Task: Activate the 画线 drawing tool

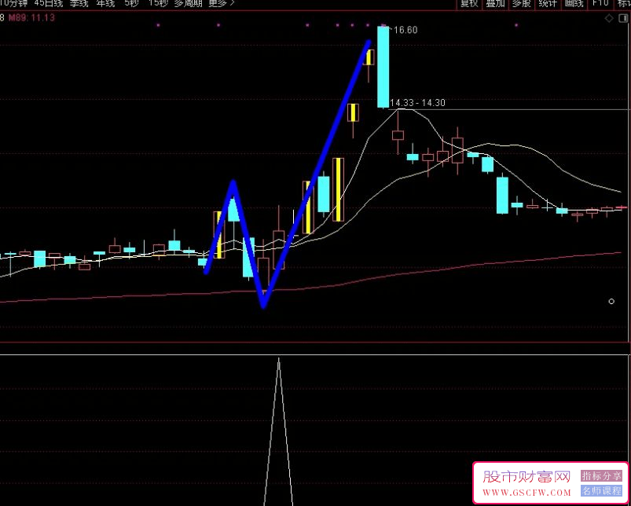Action: tap(574, 4)
